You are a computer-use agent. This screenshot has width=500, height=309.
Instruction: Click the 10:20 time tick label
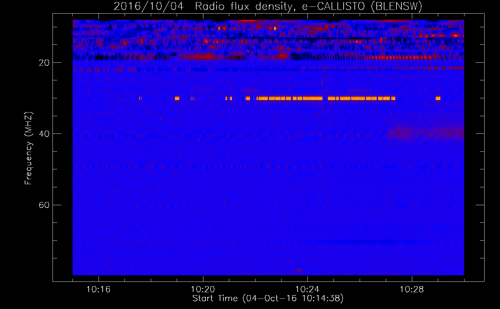click(203, 290)
